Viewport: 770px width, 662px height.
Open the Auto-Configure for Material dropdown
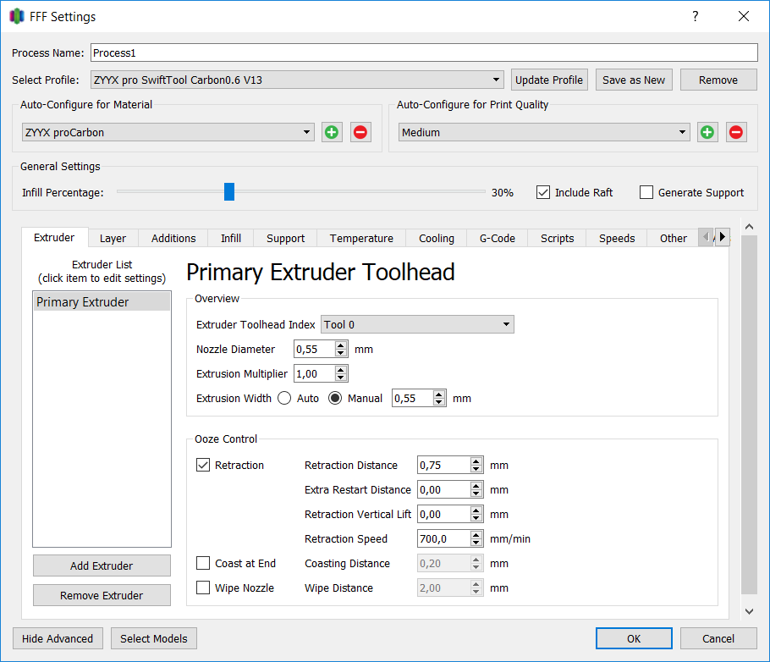click(x=307, y=132)
